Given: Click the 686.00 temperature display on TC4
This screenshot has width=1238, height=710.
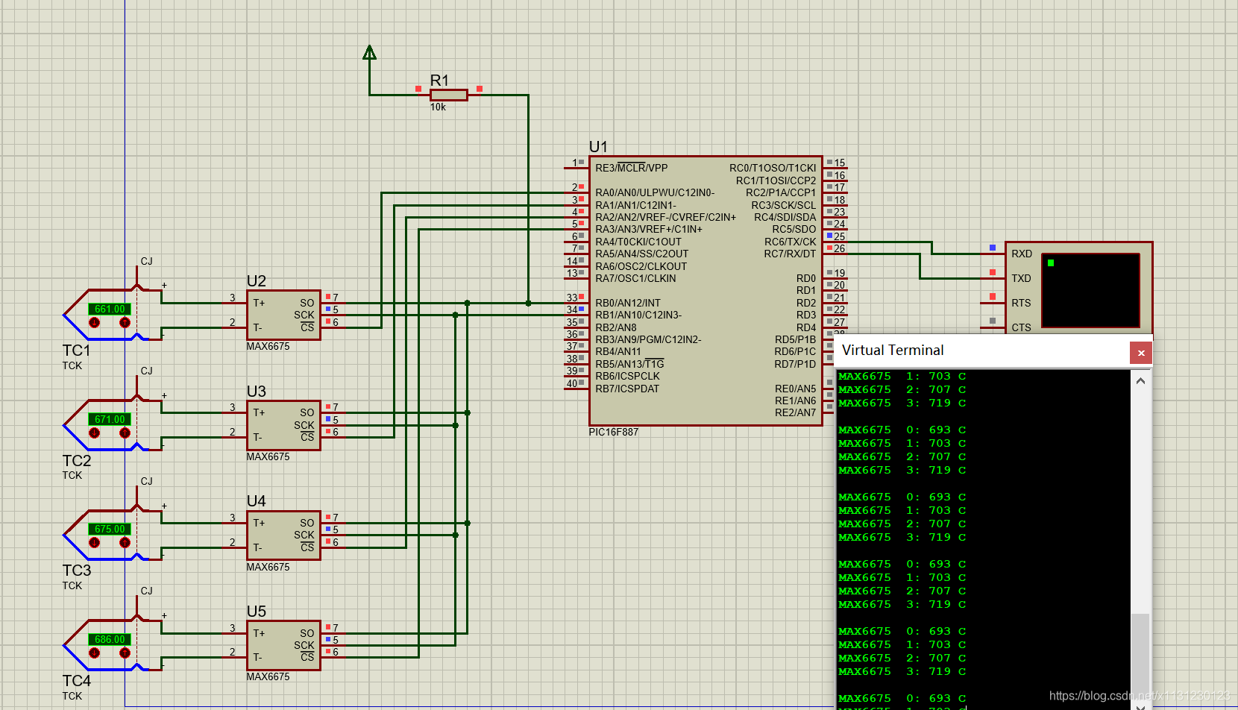Looking at the screenshot, I should pyautogui.click(x=110, y=639).
